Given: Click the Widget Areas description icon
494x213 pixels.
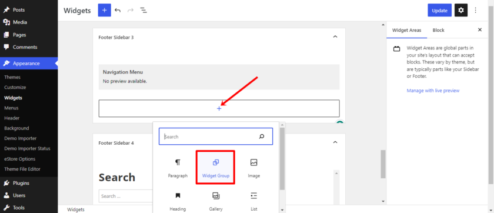Looking at the screenshot, I should coord(396,49).
